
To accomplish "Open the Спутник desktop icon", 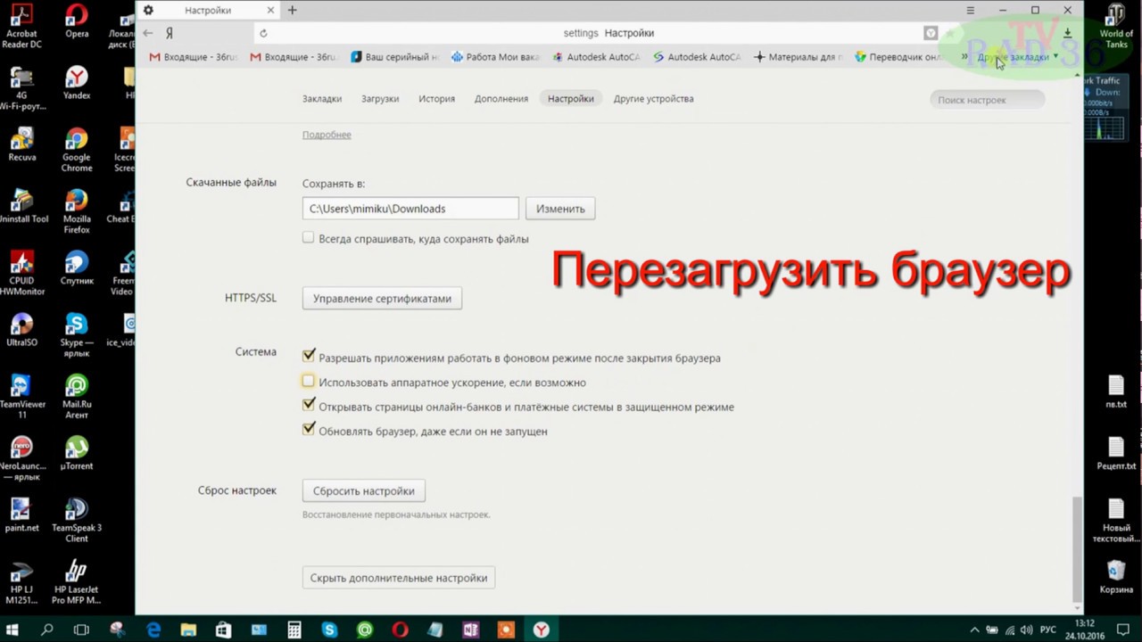I will click(77, 267).
